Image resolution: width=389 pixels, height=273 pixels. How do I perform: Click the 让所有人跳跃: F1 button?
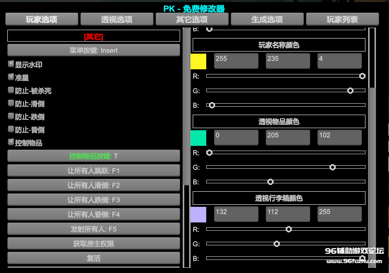(93, 170)
